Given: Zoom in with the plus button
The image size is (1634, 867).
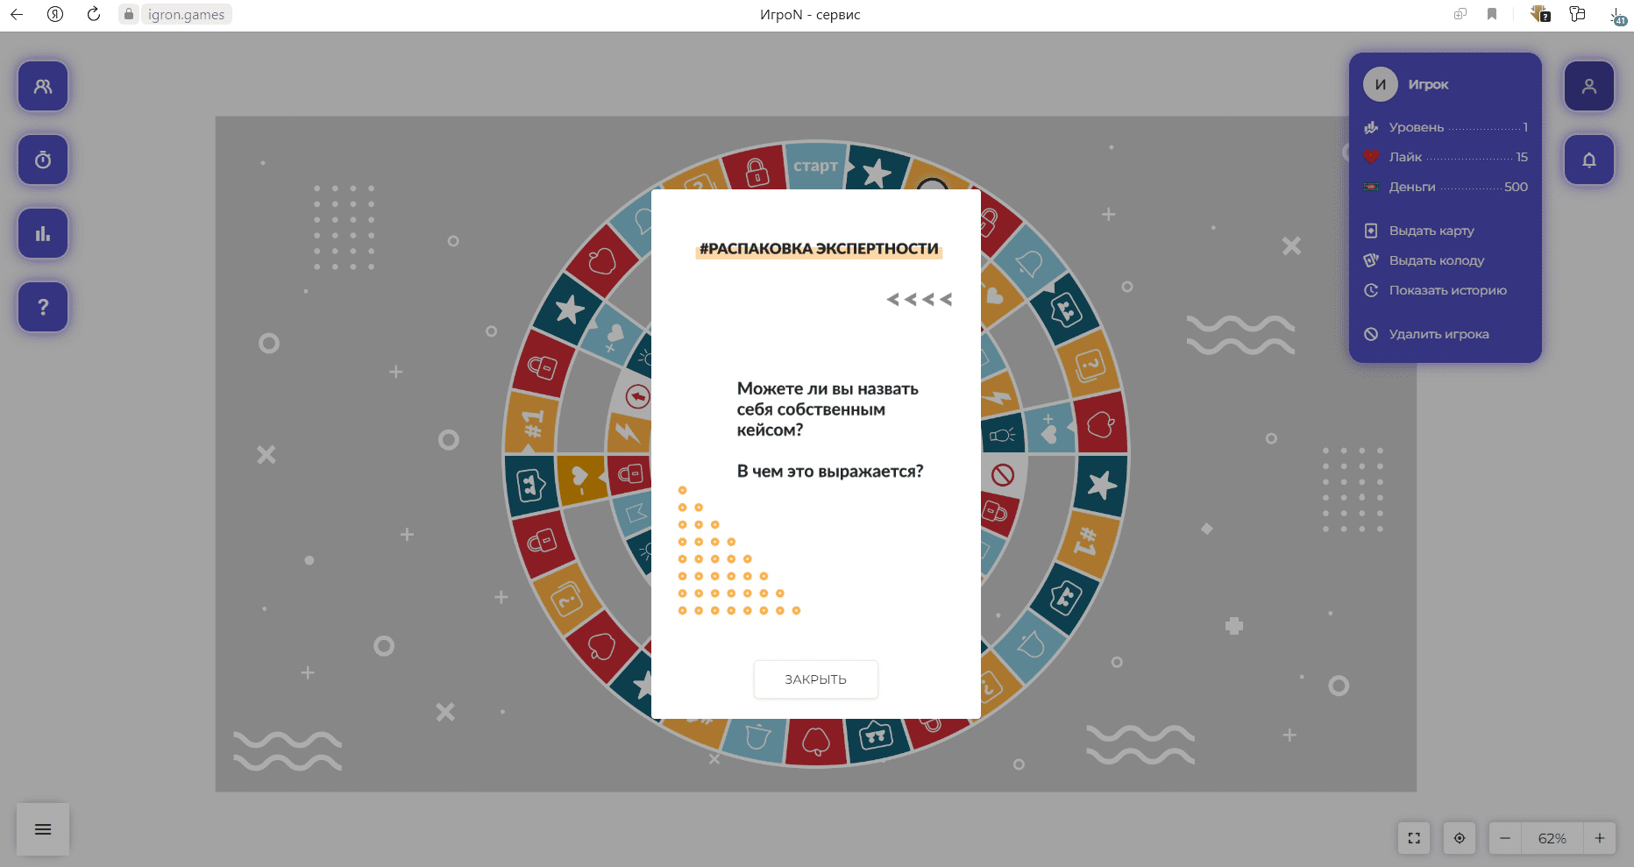Looking at the screenshot, I should tap(1599, 838).
